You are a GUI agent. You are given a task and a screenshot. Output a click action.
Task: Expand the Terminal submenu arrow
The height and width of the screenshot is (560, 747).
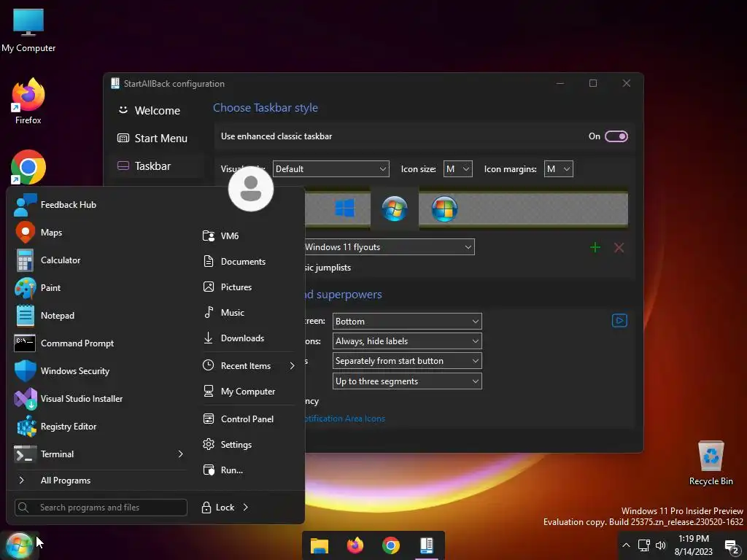pyautogui.click(x=181, y=454)
